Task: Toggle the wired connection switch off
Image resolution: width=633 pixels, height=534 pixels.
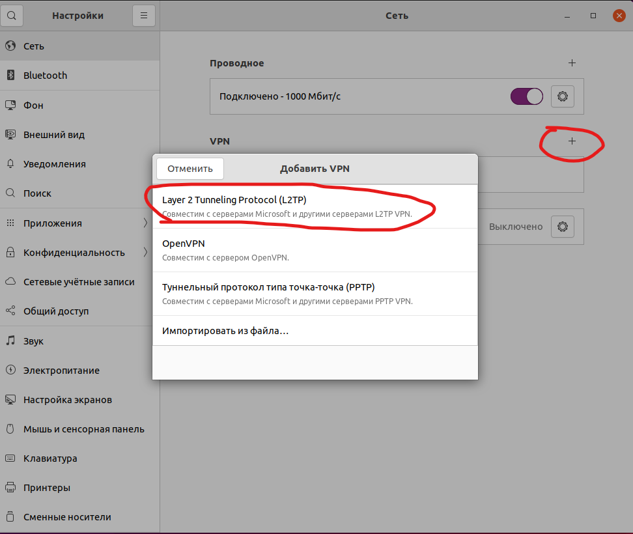Action: click(x=526, y=96)
